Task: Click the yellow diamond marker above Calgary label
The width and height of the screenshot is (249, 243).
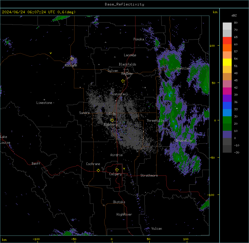Action: (117, 170)
